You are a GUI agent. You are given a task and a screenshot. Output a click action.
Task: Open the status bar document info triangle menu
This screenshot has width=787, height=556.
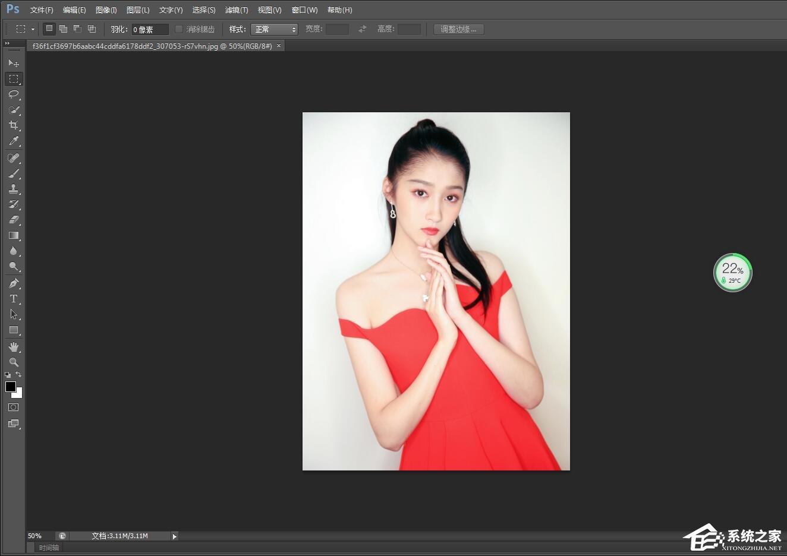[x=174, y=536]
